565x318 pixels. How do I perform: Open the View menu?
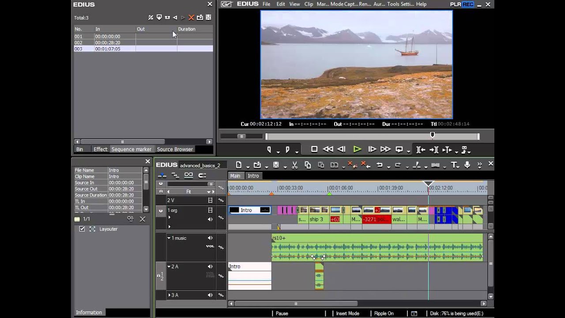295,4
